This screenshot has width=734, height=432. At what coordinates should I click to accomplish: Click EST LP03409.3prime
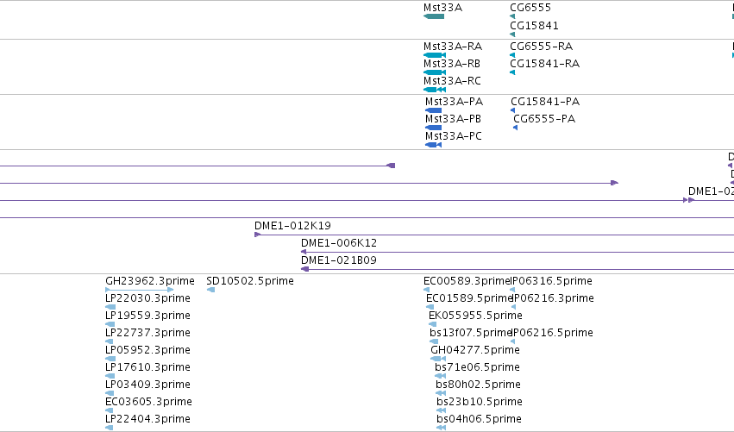[148, 385]
